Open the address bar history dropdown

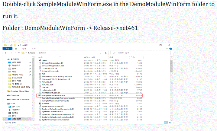tap(100, 53)
